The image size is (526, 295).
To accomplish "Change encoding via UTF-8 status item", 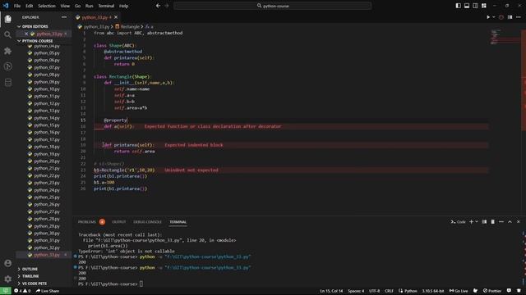I will 375,291.
